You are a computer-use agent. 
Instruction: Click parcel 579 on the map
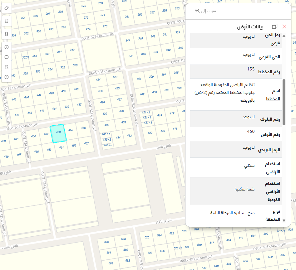pyautogui.click(x=107, y=242)
